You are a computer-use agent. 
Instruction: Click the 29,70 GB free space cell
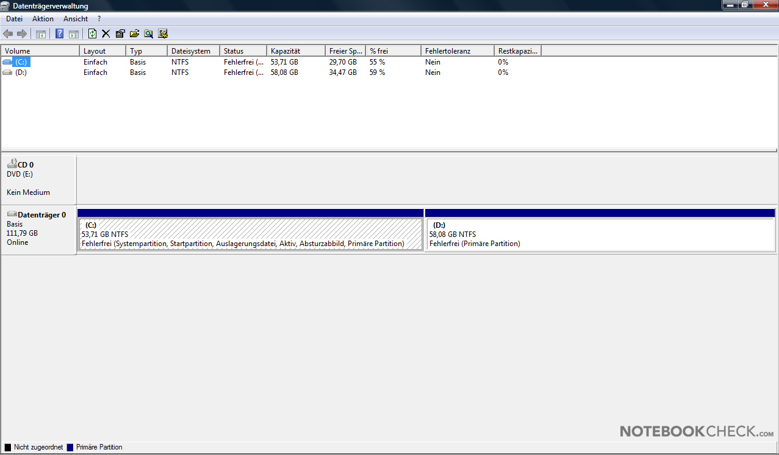[343, 62]
